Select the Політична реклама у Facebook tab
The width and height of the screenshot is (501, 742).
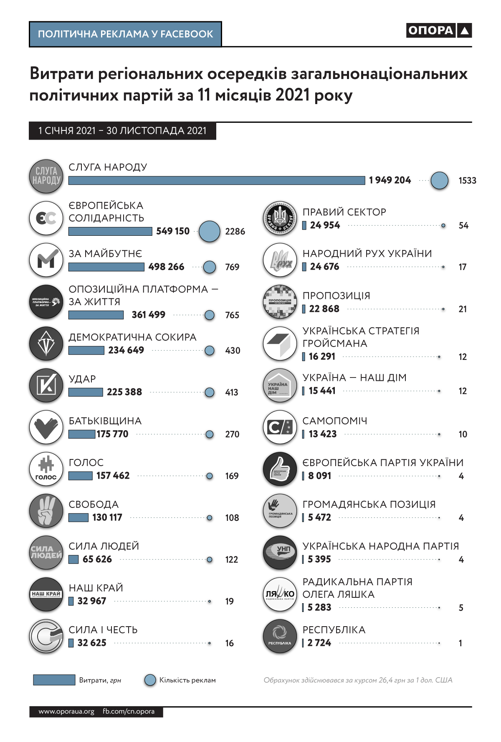point(125,34)
